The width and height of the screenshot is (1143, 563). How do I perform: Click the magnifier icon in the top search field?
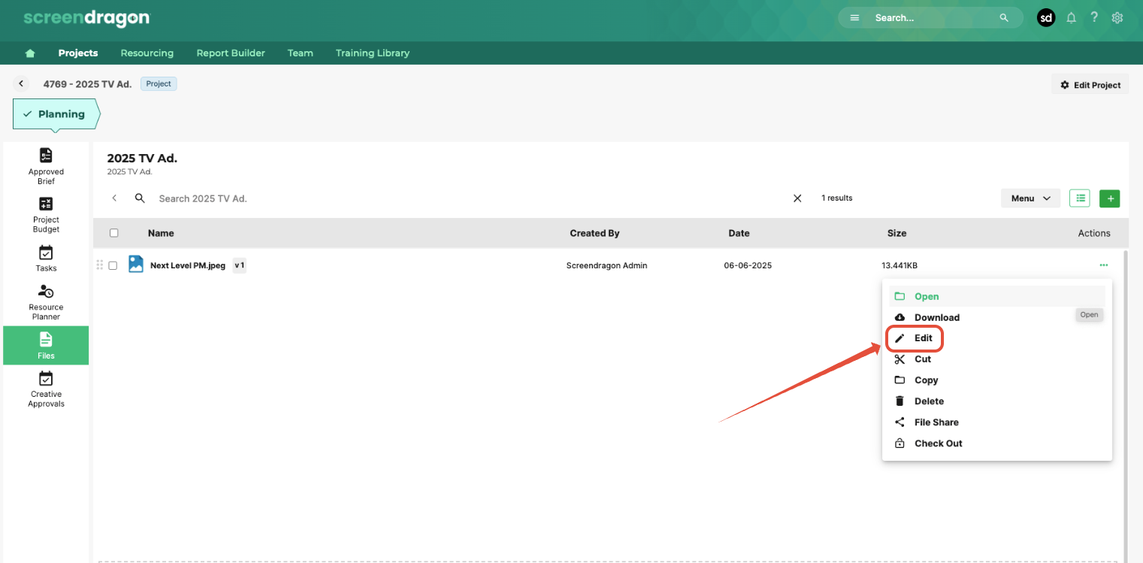[x=1004, y=17]
